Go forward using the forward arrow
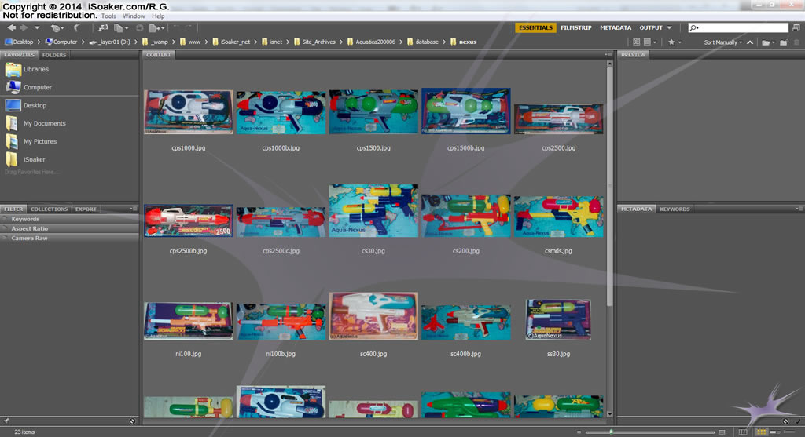The height and width of the screenshot is (437, 805). (x=24, y=27)
